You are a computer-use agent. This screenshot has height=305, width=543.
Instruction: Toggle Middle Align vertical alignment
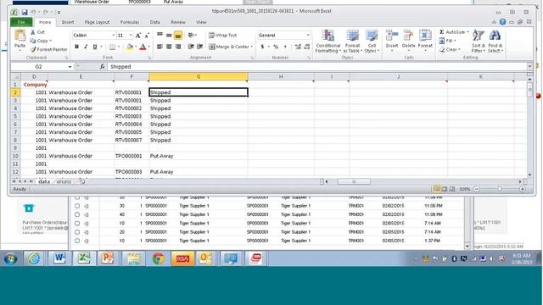(169, 36)
